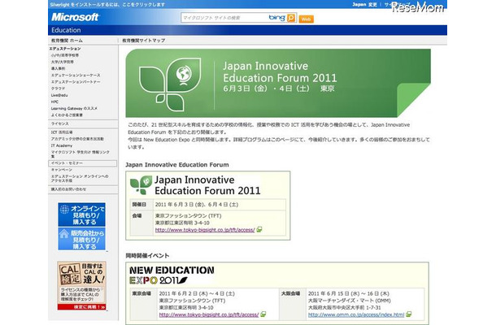Viewport: 496px width, 325px height.
Task: Open the クラウド sidebar link
Action: pyautogui.click(x=58, y=89)
